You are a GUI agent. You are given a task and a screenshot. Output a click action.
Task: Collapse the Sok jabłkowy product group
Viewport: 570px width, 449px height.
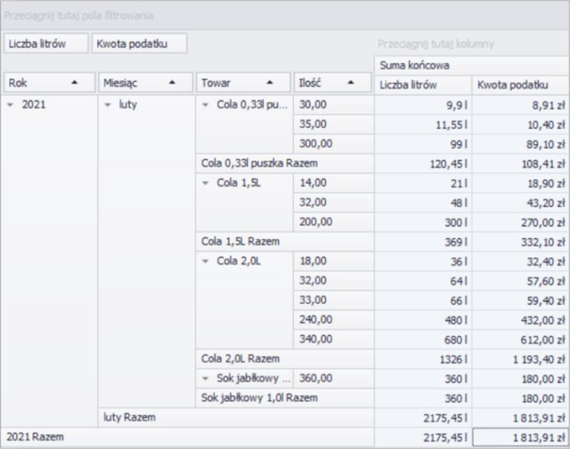point(206,378)
